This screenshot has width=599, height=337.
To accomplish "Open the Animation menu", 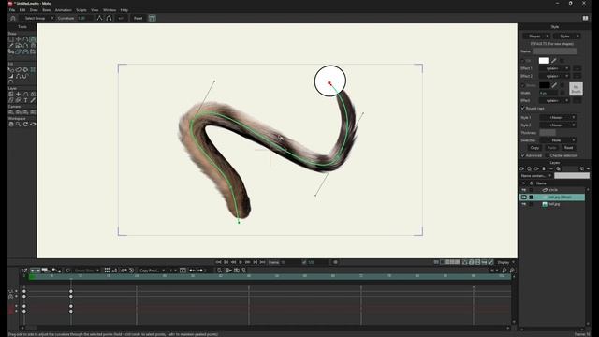I will coord(64,10).
